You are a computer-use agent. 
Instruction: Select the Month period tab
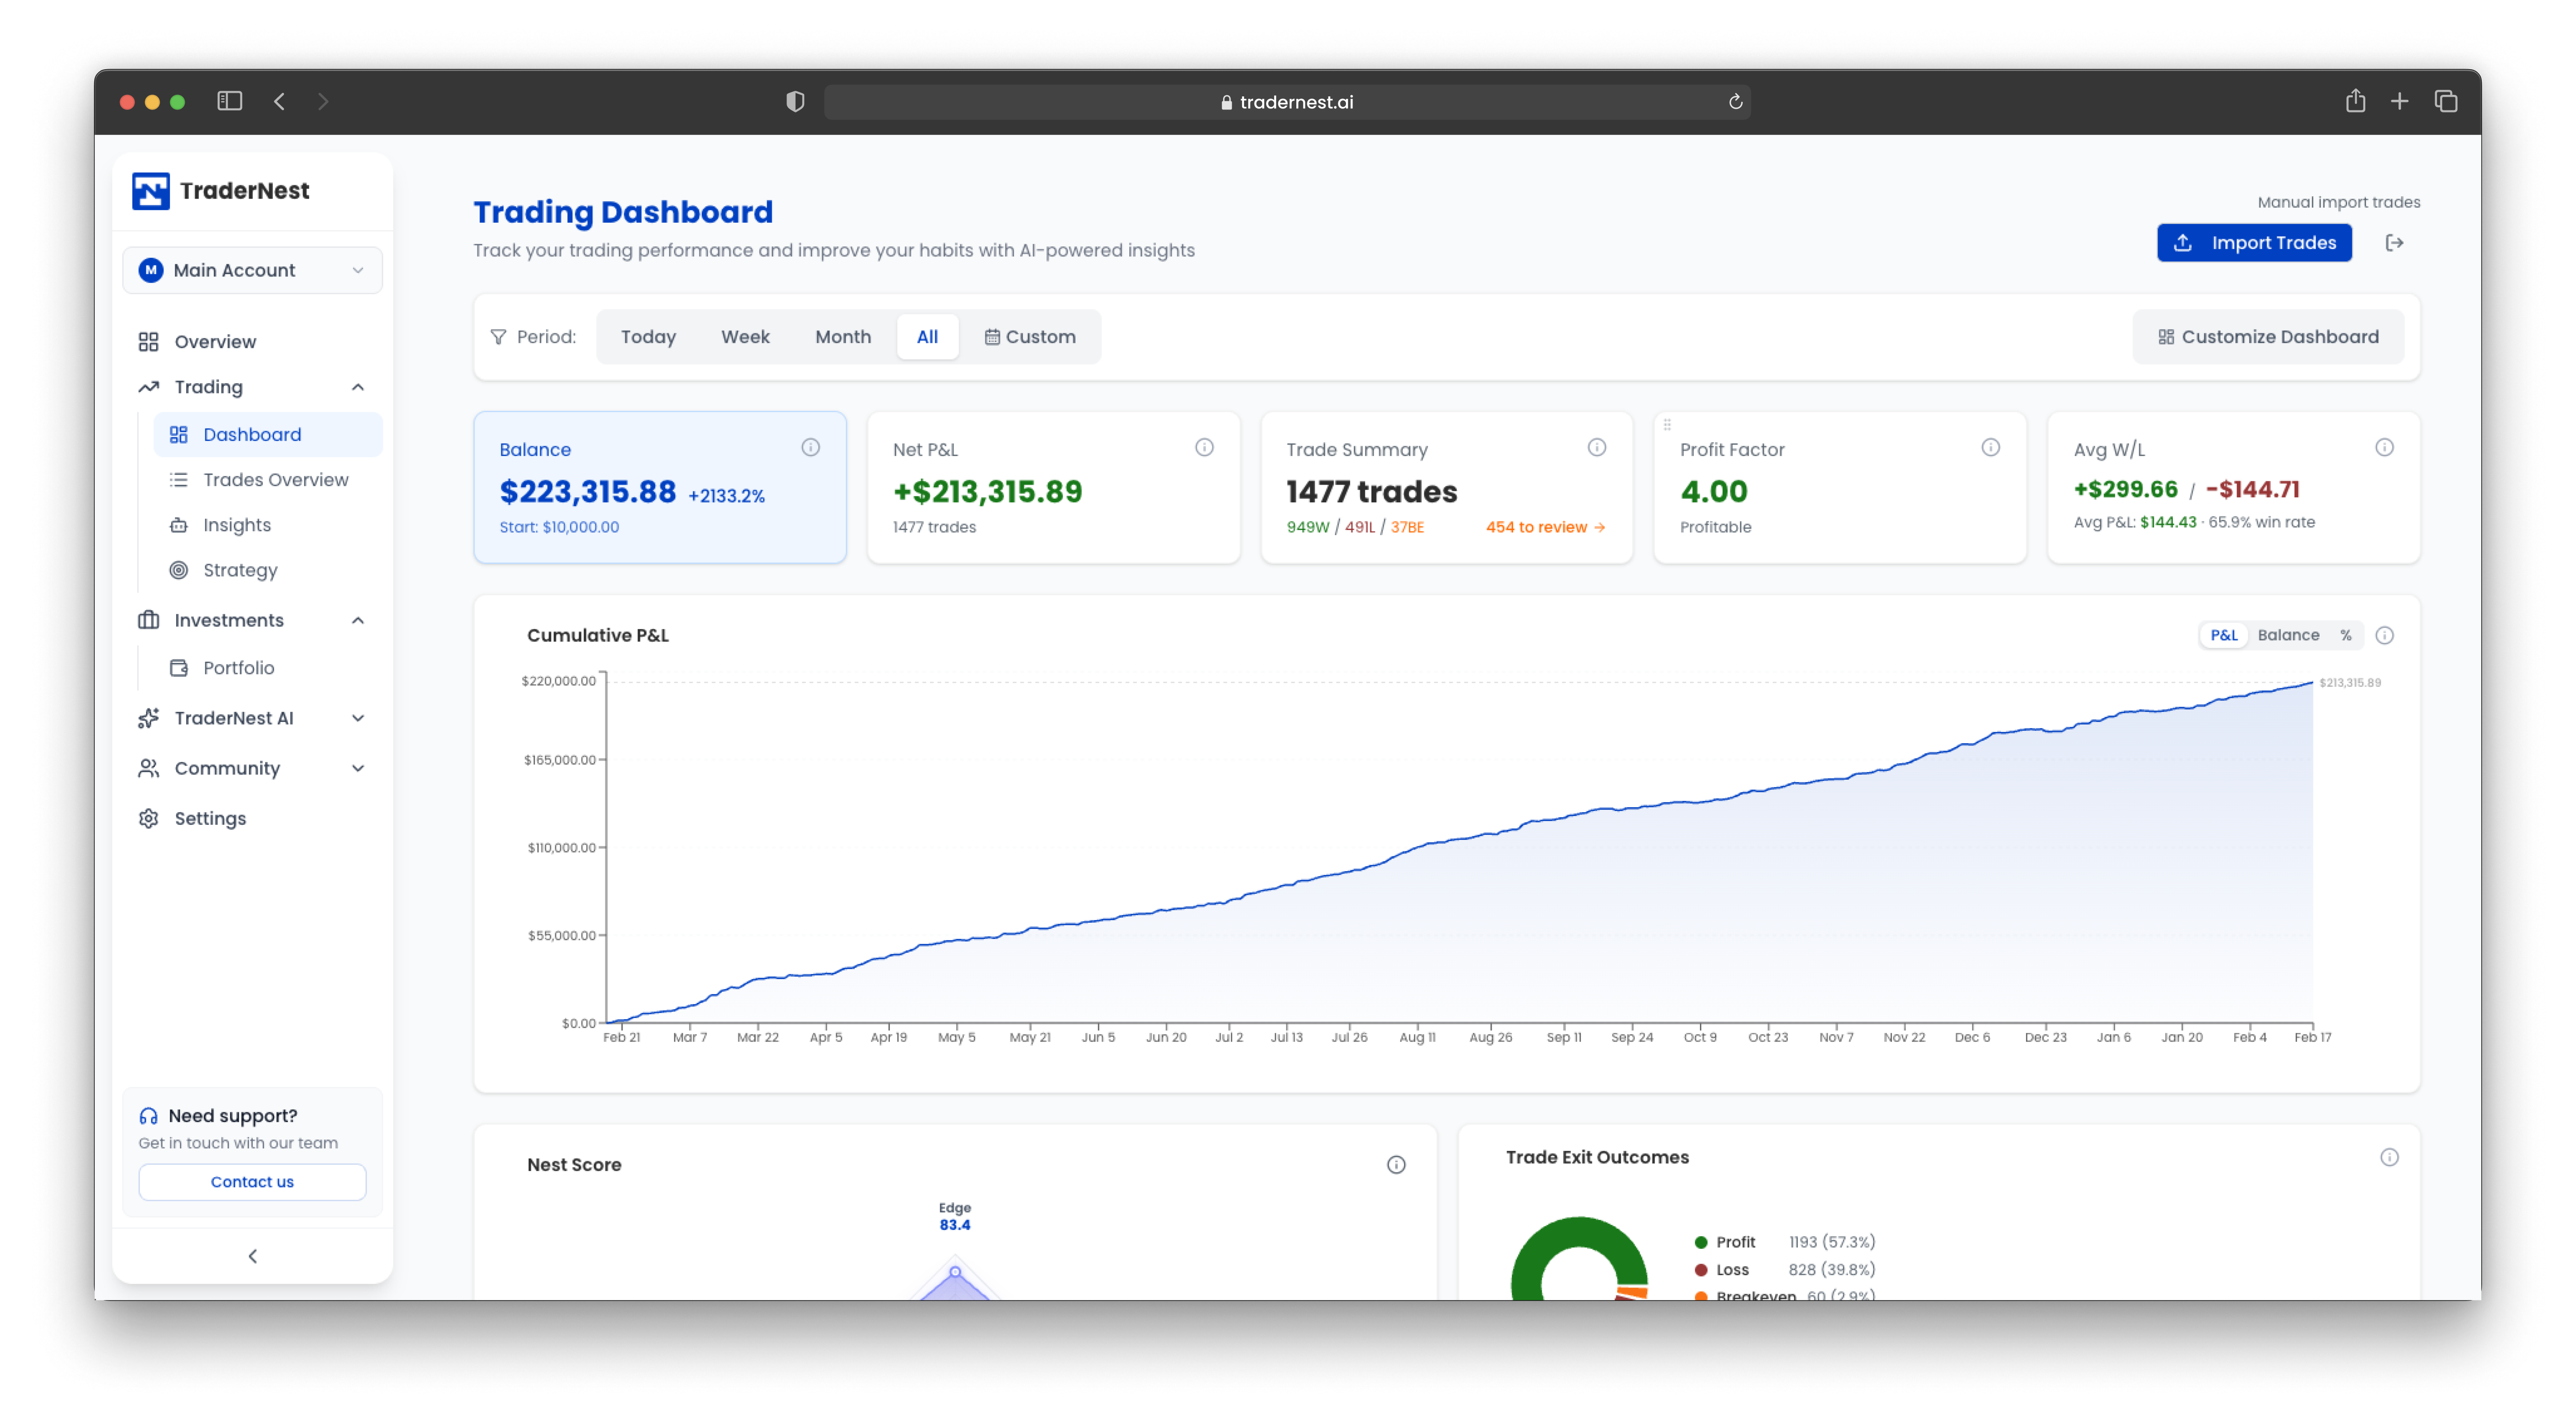pos(843,336)
